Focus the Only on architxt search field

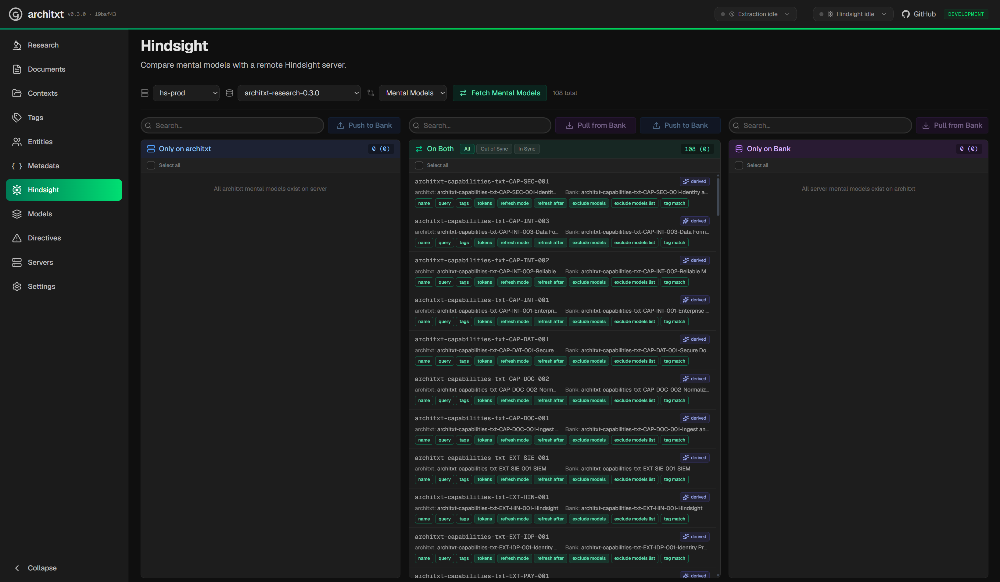(232, 126)
